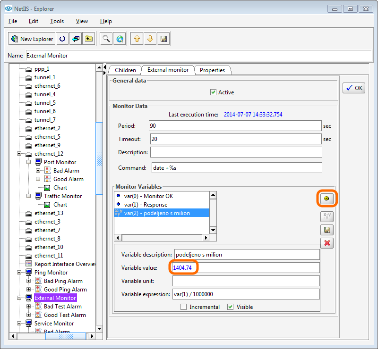The width and height of the screenshot is (378, 349).
Task: Delete variable with red X button
Action: (x=326, y=243)
